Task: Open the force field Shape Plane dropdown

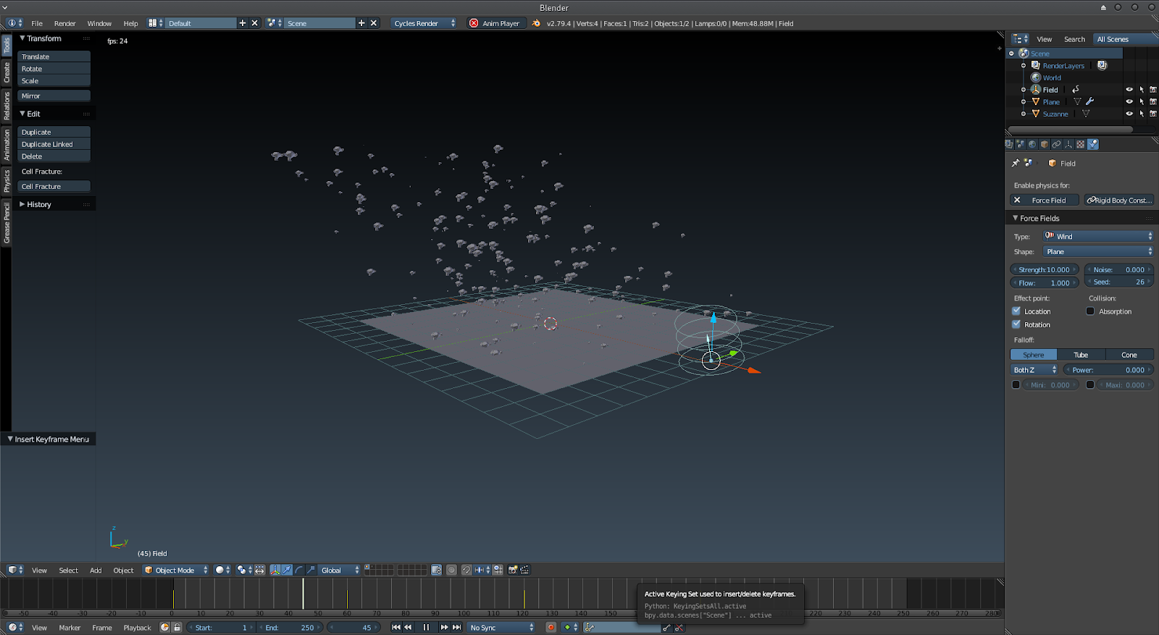Action: coord(1098,251)
